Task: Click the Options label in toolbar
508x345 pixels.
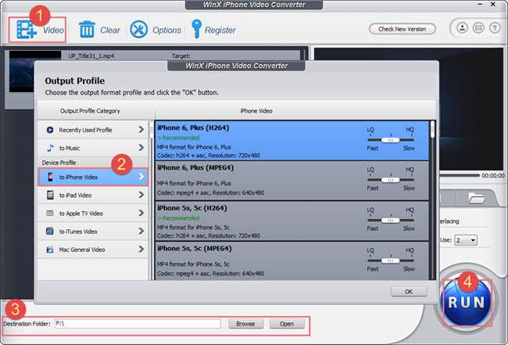Action: click(166, 31)
